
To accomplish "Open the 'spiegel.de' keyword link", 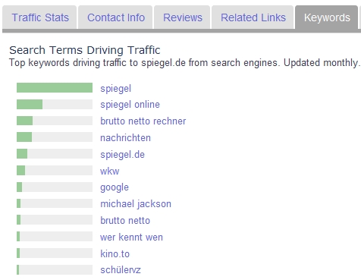I will pyautogui.click(x=122, y=155).
